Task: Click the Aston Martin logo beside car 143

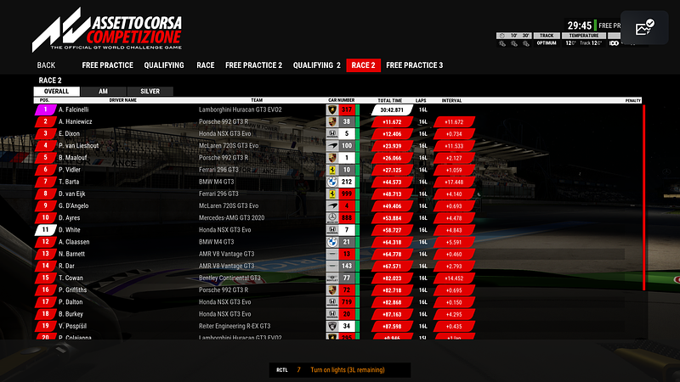Action: click(332, 266)
